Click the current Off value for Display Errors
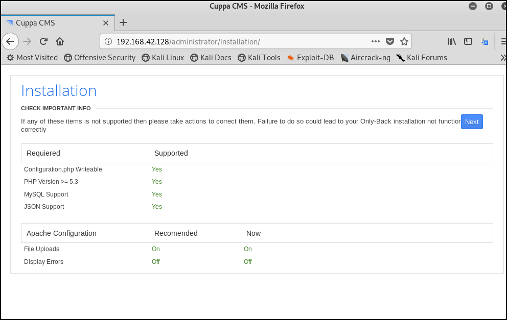Viewport: 507px width, 320px height. point(248,261)
